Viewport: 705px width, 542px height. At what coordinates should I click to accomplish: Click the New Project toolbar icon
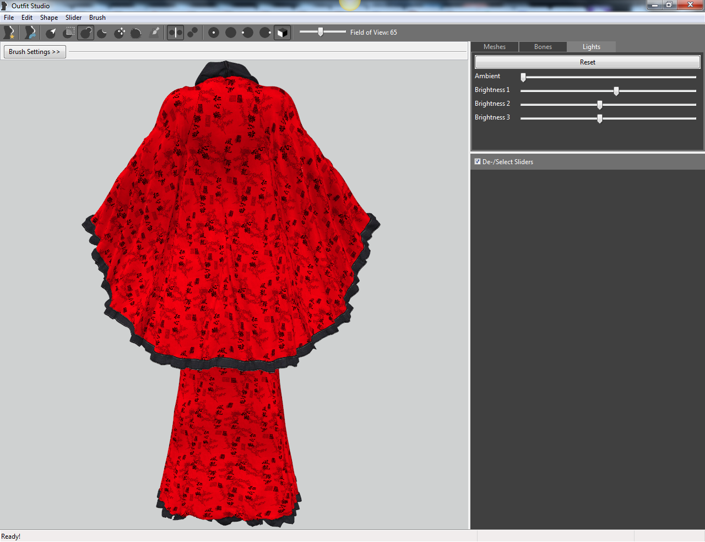(9, 32)
